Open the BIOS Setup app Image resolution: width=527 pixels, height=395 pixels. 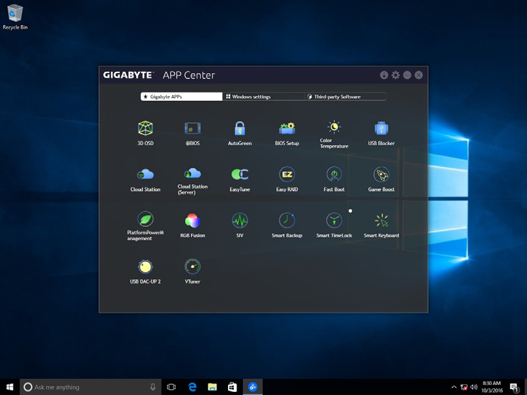[286, 128]
